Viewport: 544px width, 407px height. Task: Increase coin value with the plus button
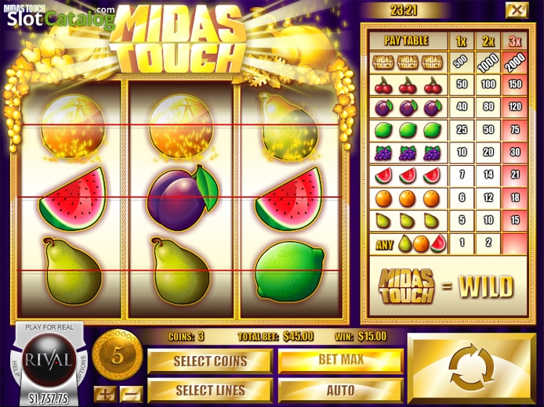click(x=105, y=394)
